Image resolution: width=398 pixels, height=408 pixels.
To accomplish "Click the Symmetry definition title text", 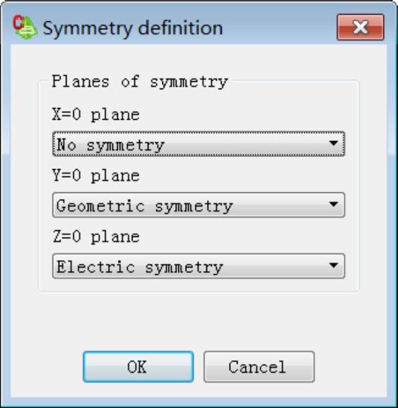I will click(x=132, y=28).
